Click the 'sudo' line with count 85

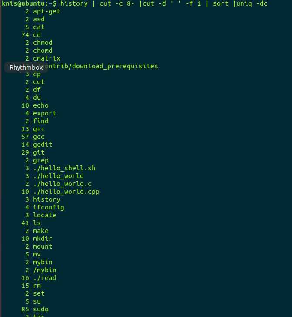[x=35, y=309]
